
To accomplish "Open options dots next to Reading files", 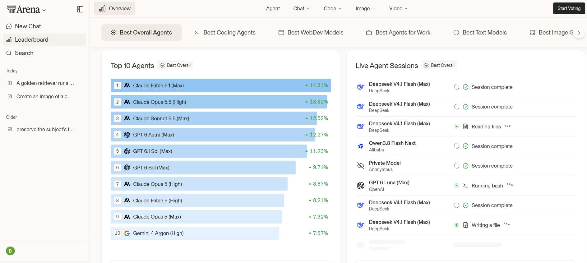I will [507, 126].
